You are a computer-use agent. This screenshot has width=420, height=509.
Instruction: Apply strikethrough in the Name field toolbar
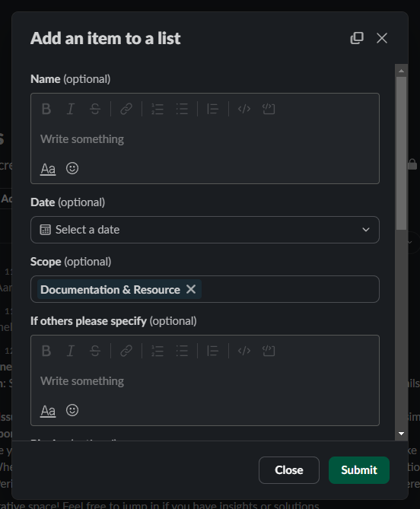(95, 109)
